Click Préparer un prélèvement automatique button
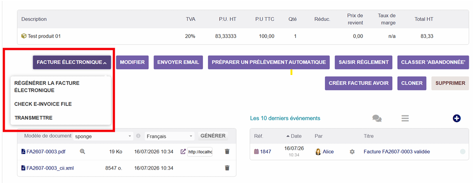This screenshot has width=473, height=183. [x=269, y=62]
